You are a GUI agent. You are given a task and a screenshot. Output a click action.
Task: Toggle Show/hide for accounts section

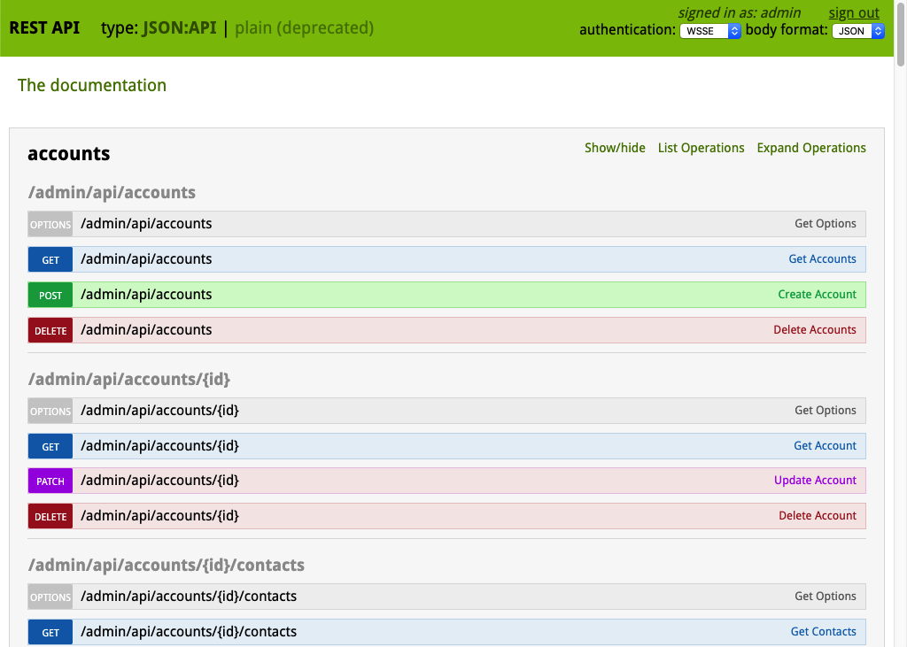[x=615, y=148]
